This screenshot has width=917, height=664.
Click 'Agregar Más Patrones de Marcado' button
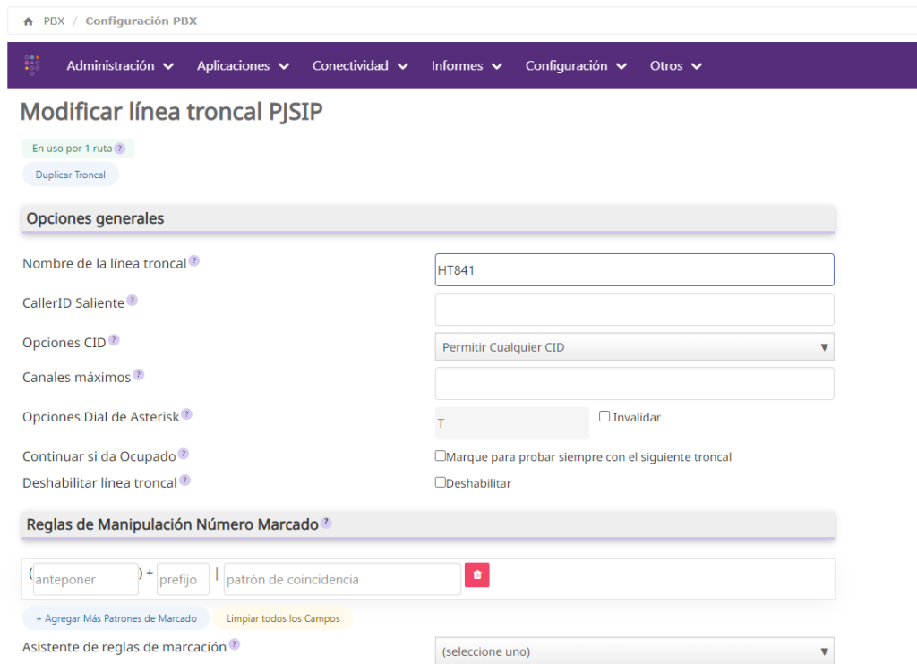[x=116, y=618]
